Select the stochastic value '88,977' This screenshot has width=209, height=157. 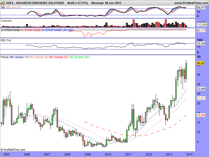pyautogui.click(x=201, y=8)
